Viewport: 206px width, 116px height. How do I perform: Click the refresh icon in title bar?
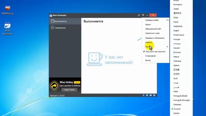point(139,15)
